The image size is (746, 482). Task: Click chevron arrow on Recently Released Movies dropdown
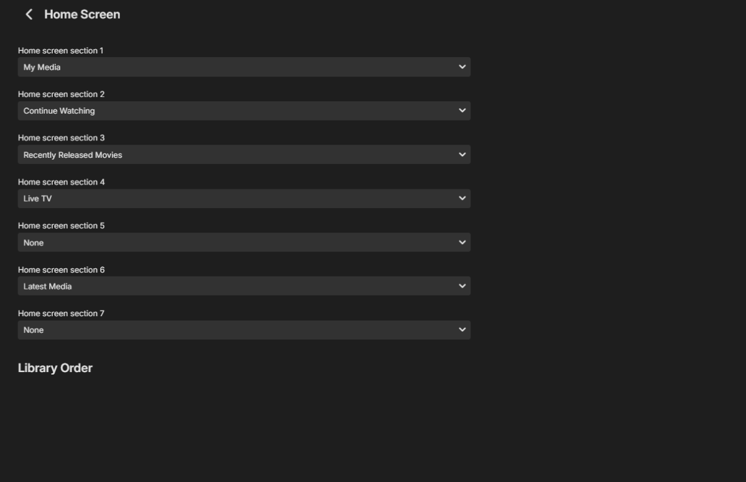tap(462, 155)
